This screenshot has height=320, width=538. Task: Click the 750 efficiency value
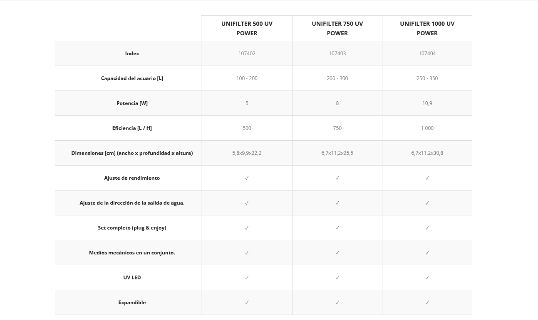(337, 128)
